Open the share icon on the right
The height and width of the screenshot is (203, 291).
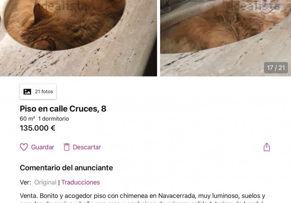267,147
